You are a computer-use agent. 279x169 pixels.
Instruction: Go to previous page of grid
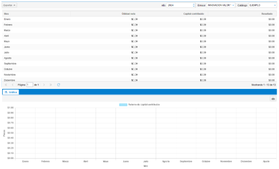pos(13,85)
